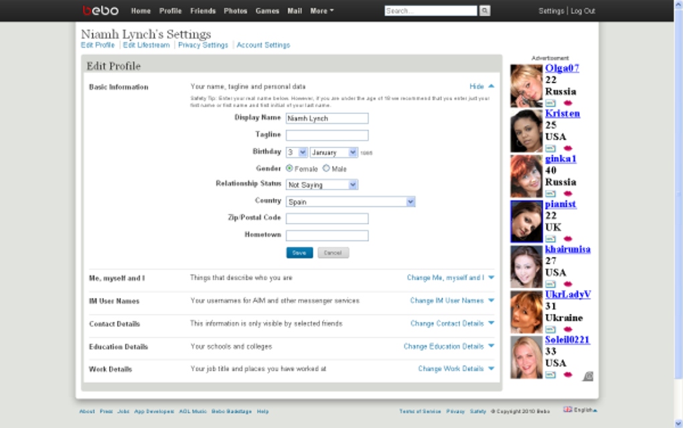
Task: Select the Female gender option
Action: 289,168
